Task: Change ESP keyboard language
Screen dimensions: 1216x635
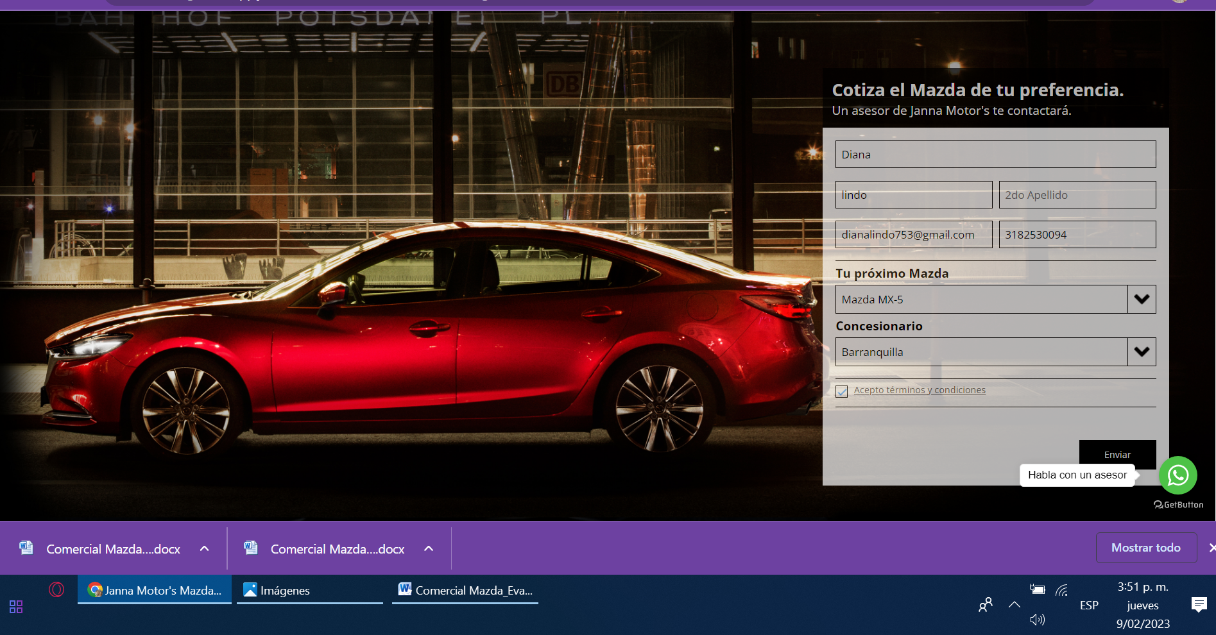Action: 1089,605
